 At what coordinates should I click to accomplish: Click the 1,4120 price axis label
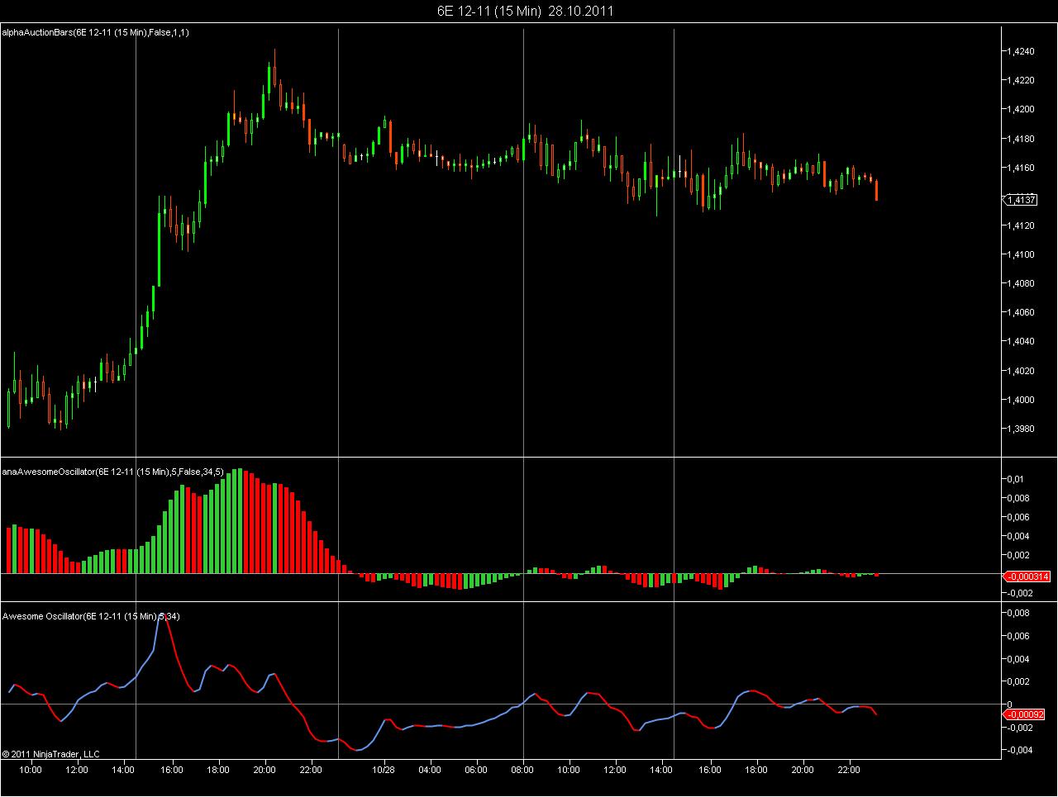tap(1021, 225)
